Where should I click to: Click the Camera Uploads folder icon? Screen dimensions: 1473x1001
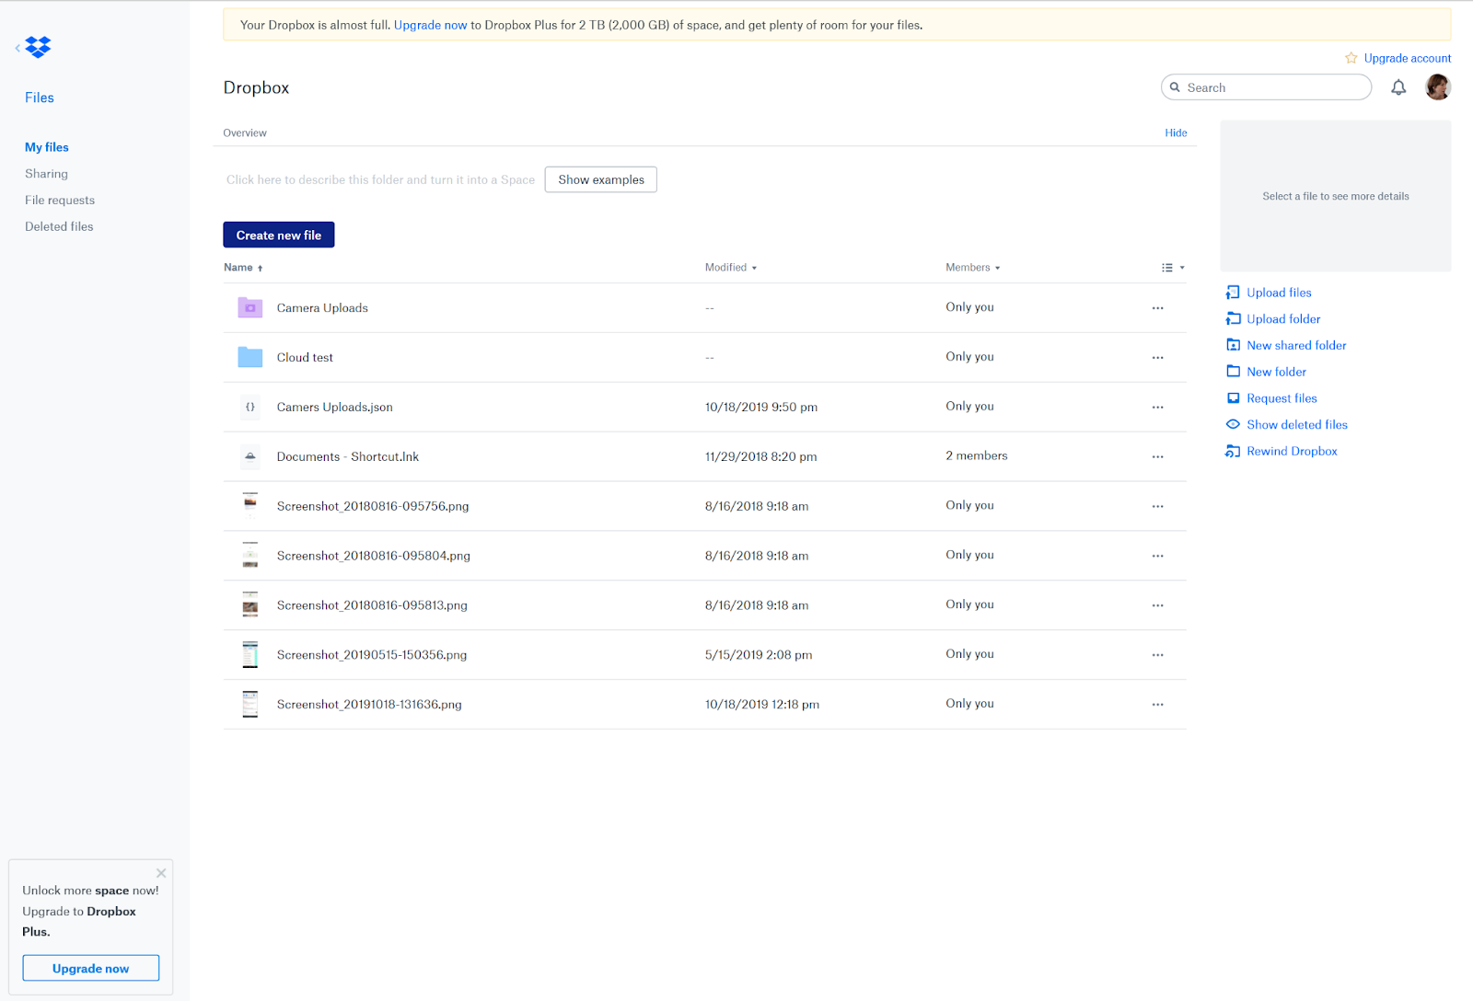click(x=249, y=308)
